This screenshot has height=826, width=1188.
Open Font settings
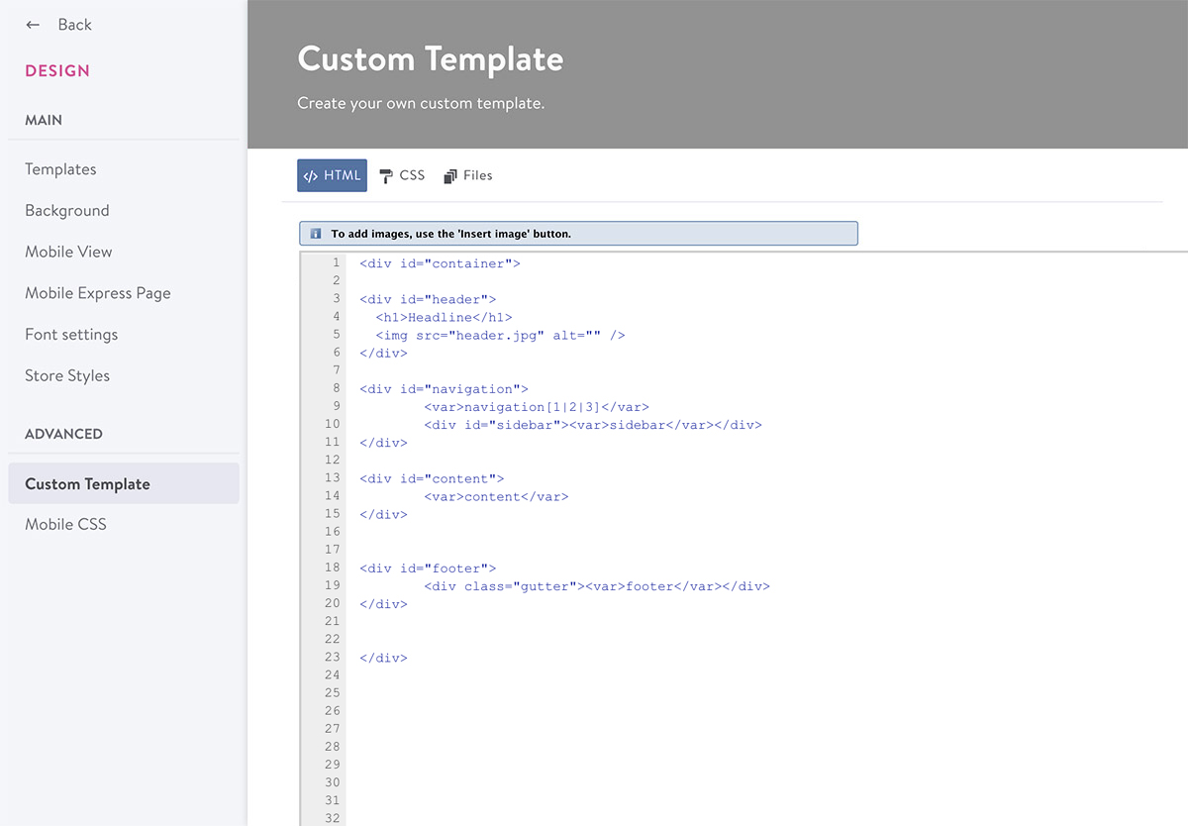pyautogui.click(x=70, y=334)
